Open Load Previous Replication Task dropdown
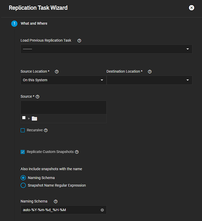The image size is (202, 221). [x=106, y=49]
